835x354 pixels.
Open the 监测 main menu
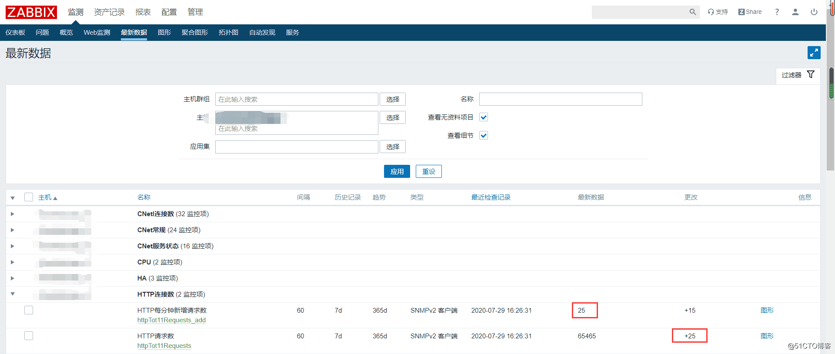[x=76, y=12]
